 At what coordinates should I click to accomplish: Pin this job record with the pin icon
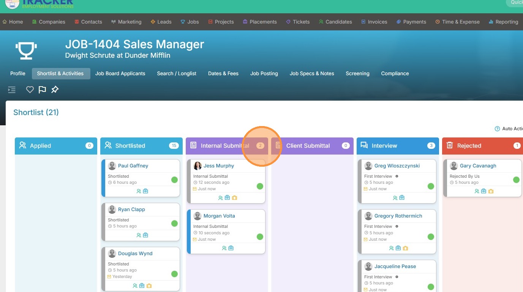click(x=55, y=90)
